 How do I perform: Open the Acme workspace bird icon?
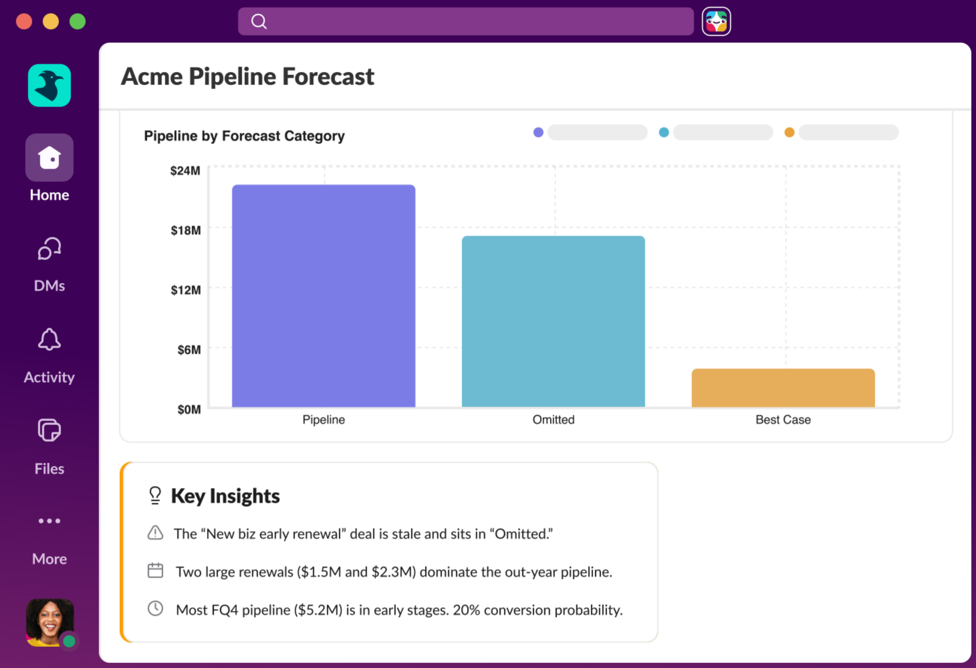click(x=49, y=85)
